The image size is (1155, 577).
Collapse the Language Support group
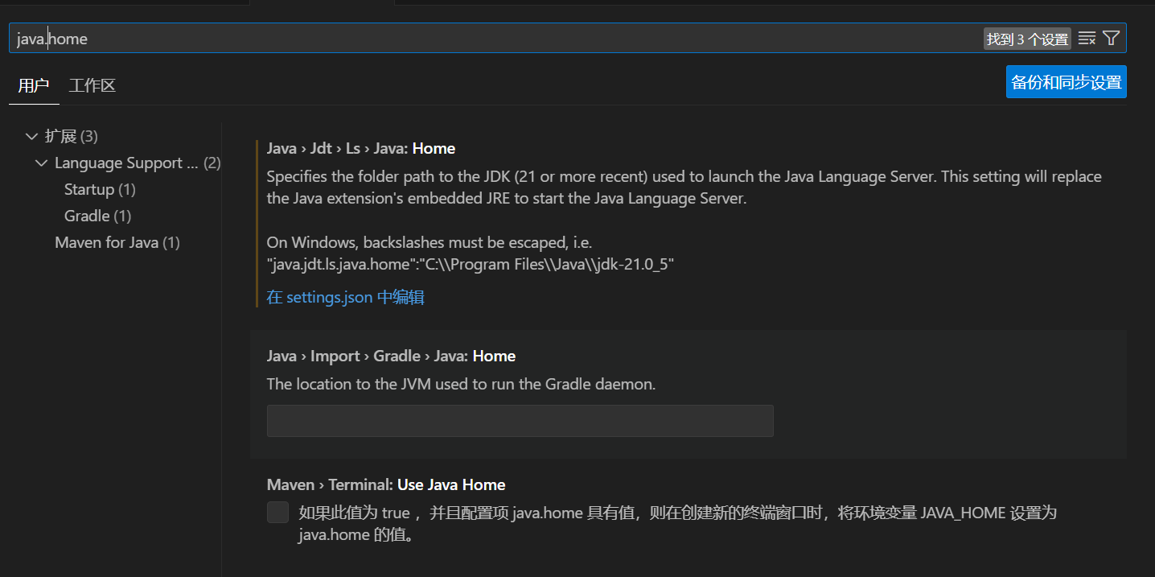(42, 163)
